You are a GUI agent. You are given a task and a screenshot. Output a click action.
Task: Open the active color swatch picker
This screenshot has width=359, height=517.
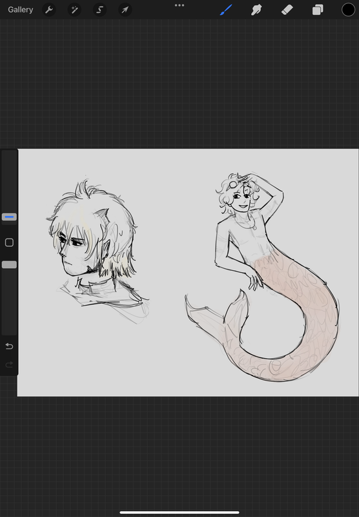[x=348, y=10]
